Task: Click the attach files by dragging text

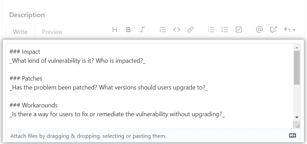Action: pyautogui.click(x=88, y=136)
